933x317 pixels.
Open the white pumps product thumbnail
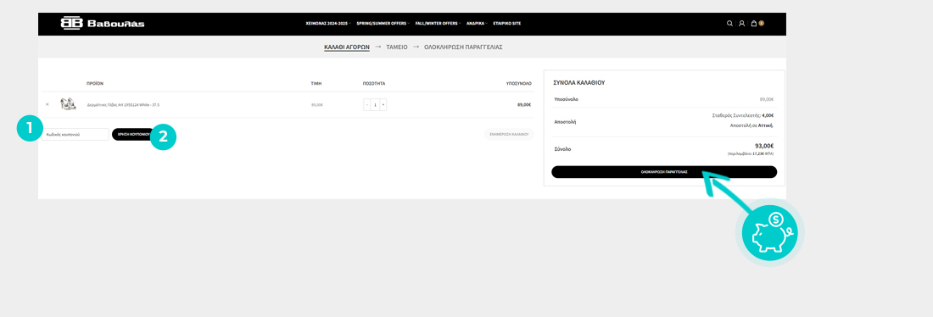pyautogui.click(x=68, y=104)
